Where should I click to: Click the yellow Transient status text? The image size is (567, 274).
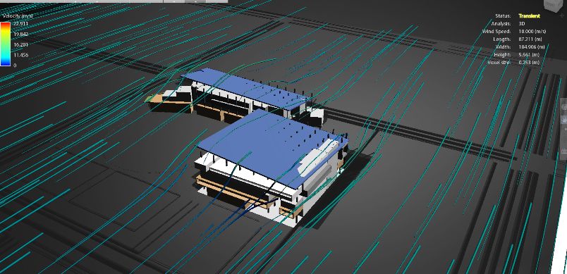[x=529, y=16]
